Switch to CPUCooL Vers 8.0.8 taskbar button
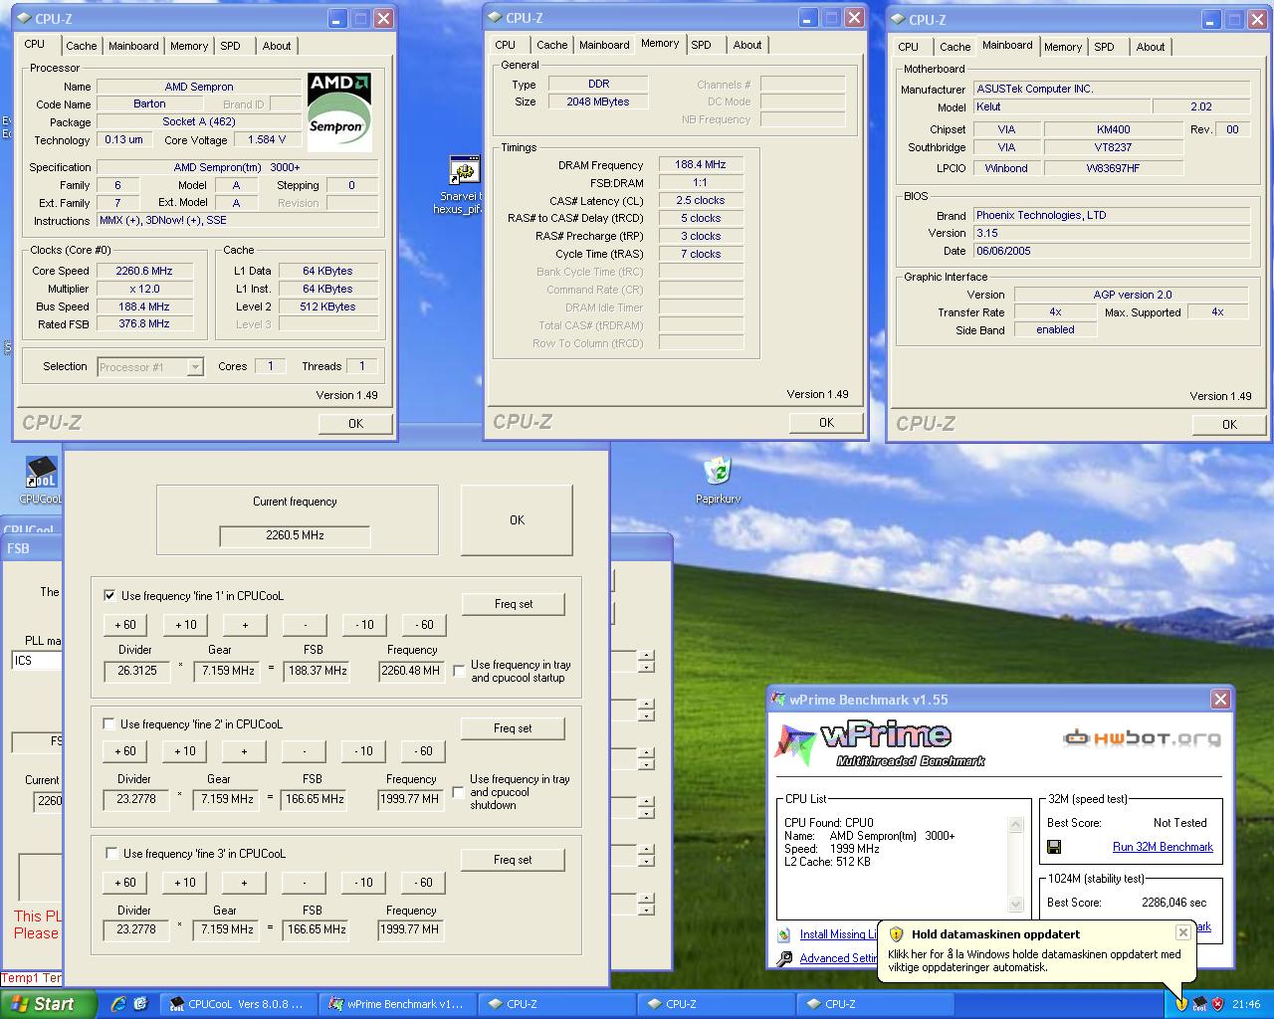The width and height of the screenshot is (1274, 1019). (239, 1004)
